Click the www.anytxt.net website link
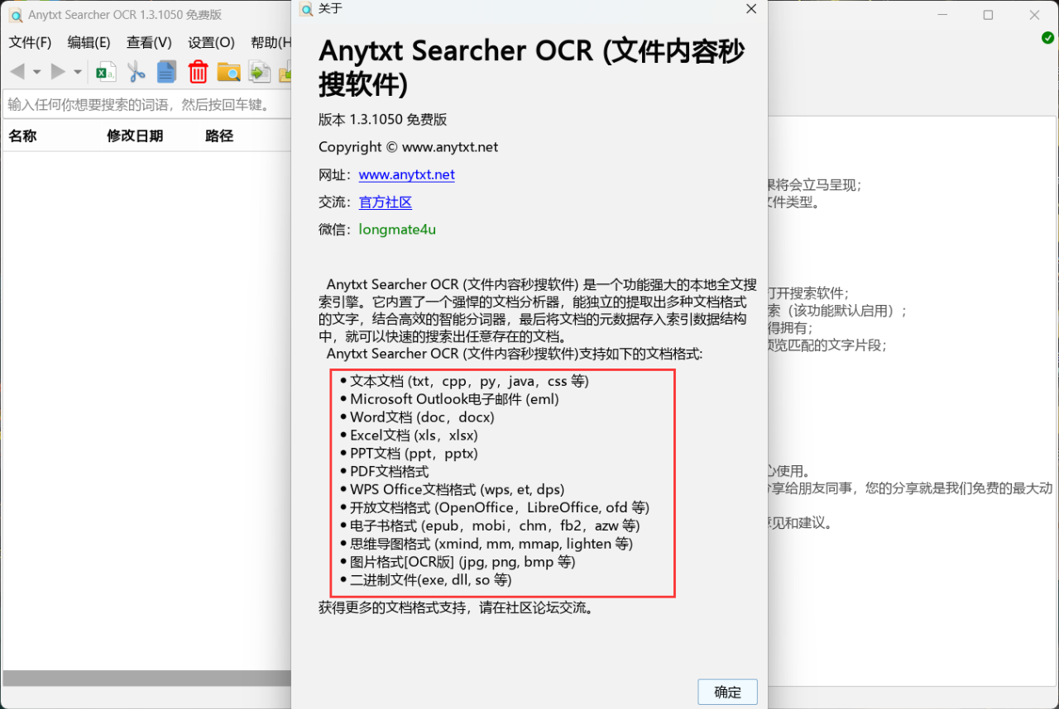Viewport: 1059px width, 709px height. click(x=406, y=174)
